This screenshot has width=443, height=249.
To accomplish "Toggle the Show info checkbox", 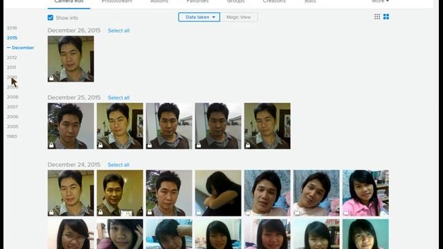I will coord(51,17).
